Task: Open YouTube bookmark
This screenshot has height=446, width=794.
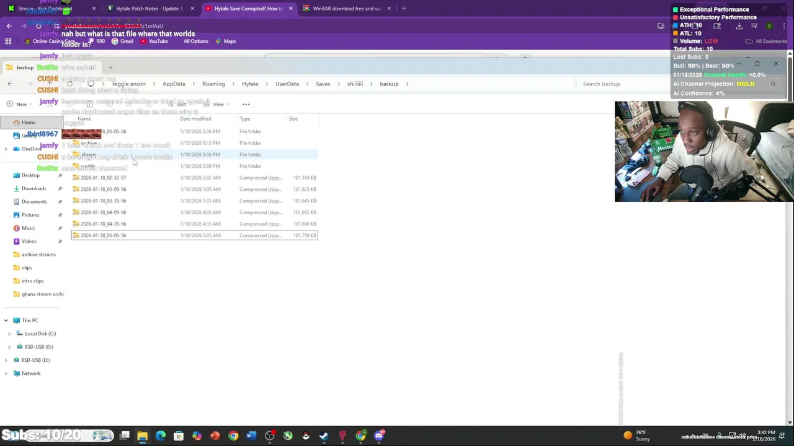Action: [x=154, y=42]
